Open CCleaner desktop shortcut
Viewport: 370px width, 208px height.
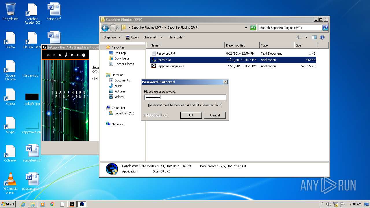(10, 153)
